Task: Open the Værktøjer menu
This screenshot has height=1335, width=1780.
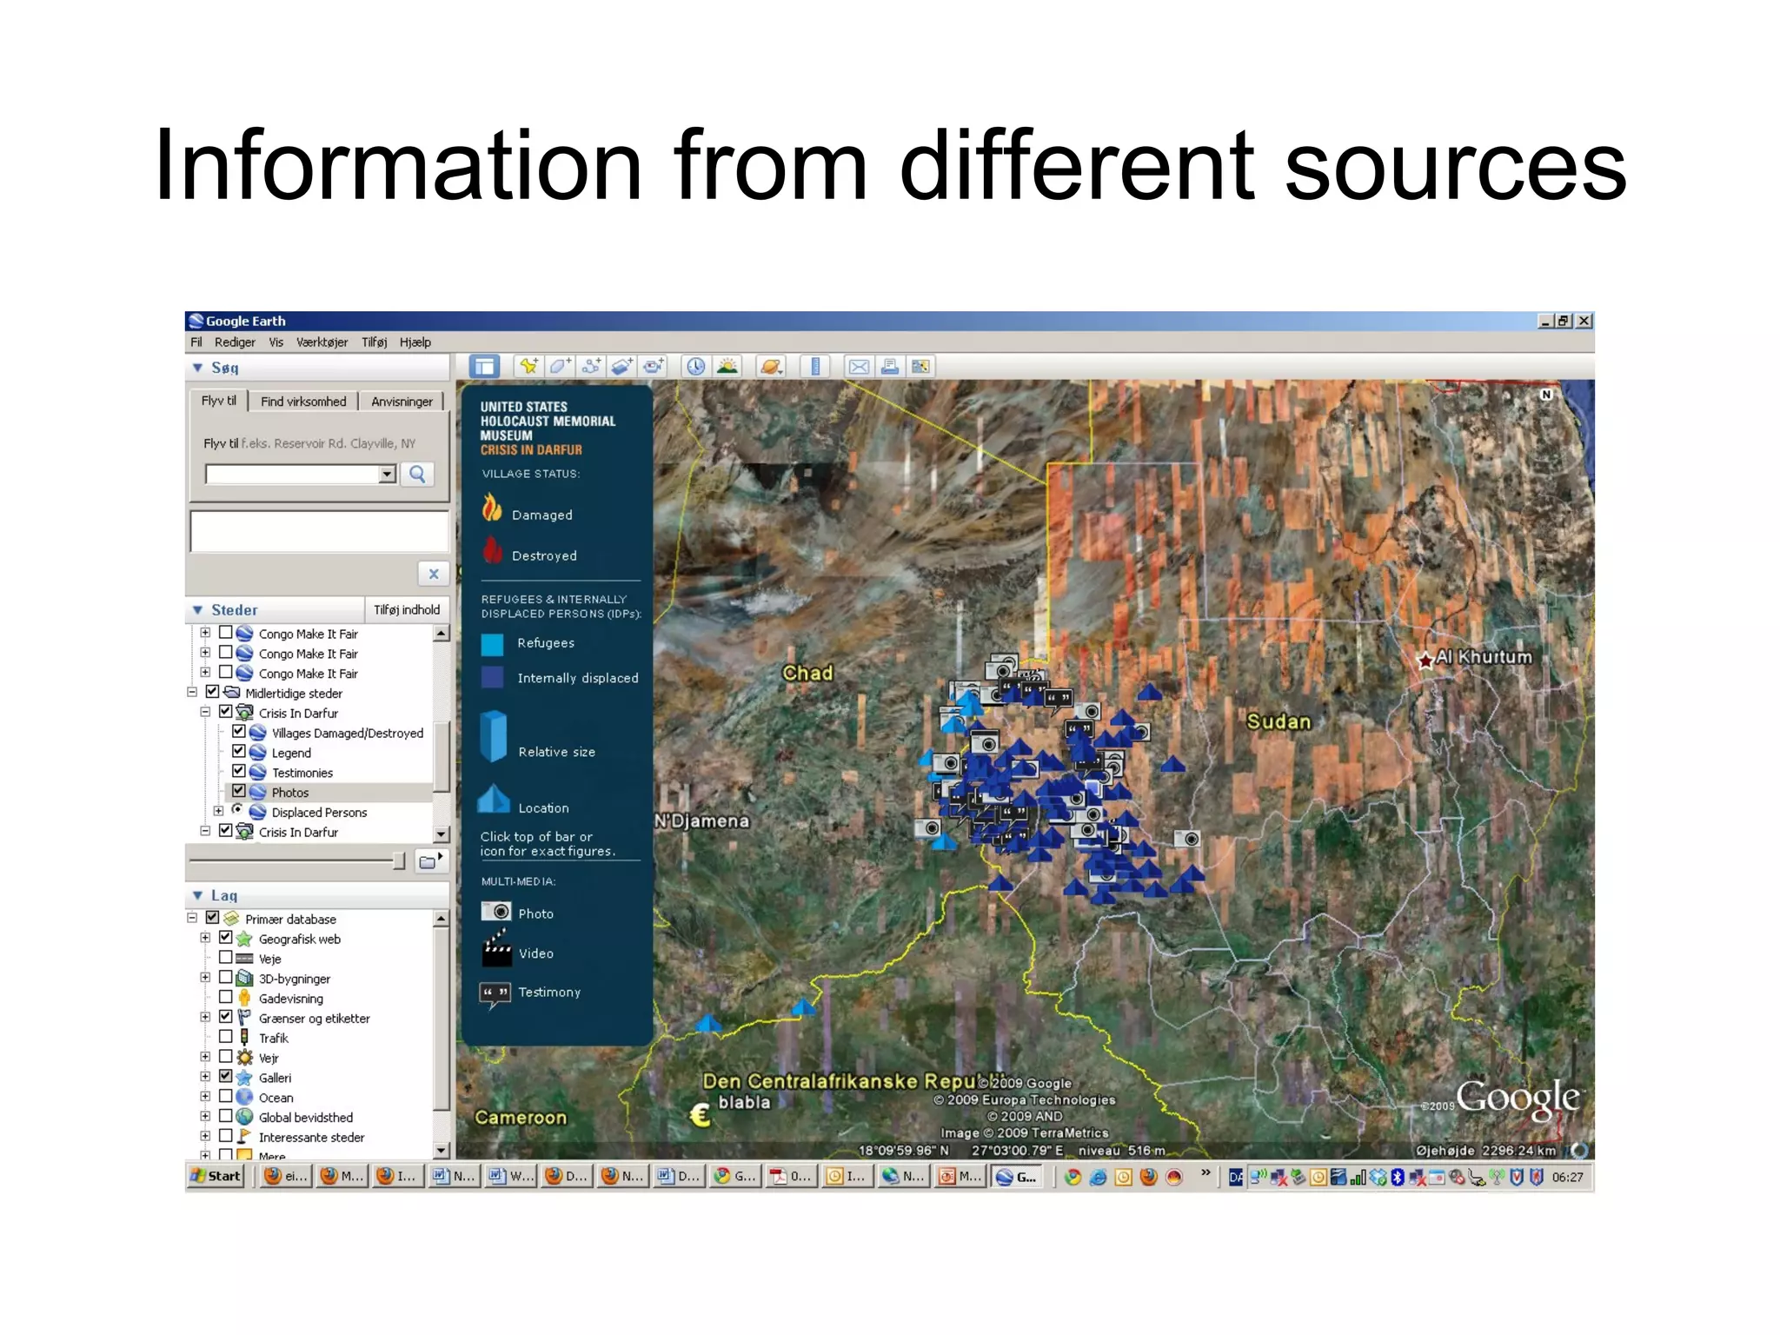Action: (x=322, y=342)
